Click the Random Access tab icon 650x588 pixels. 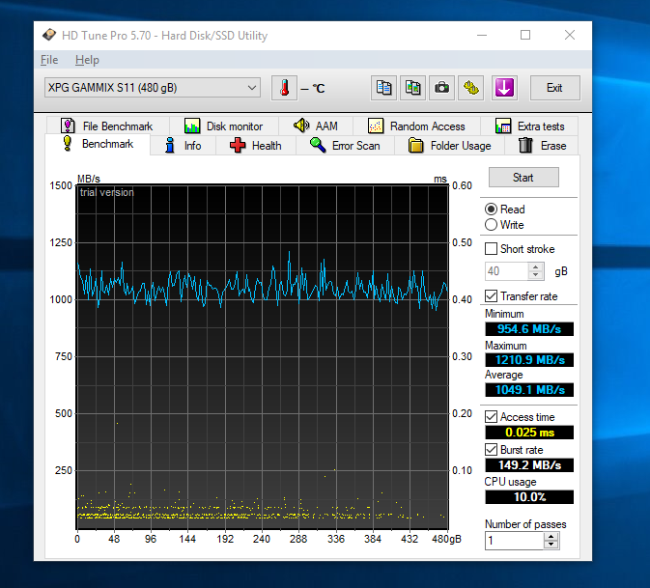click(376, 126)
